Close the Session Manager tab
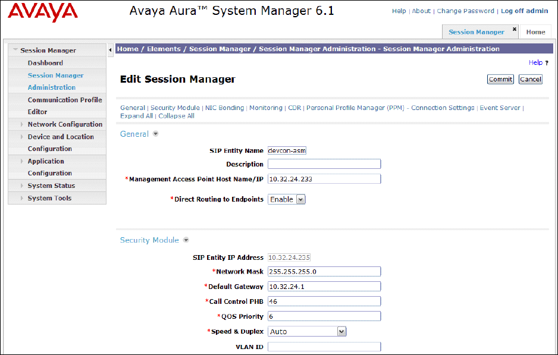This screenshot has width=558, height=355. (x=515, y=29)
